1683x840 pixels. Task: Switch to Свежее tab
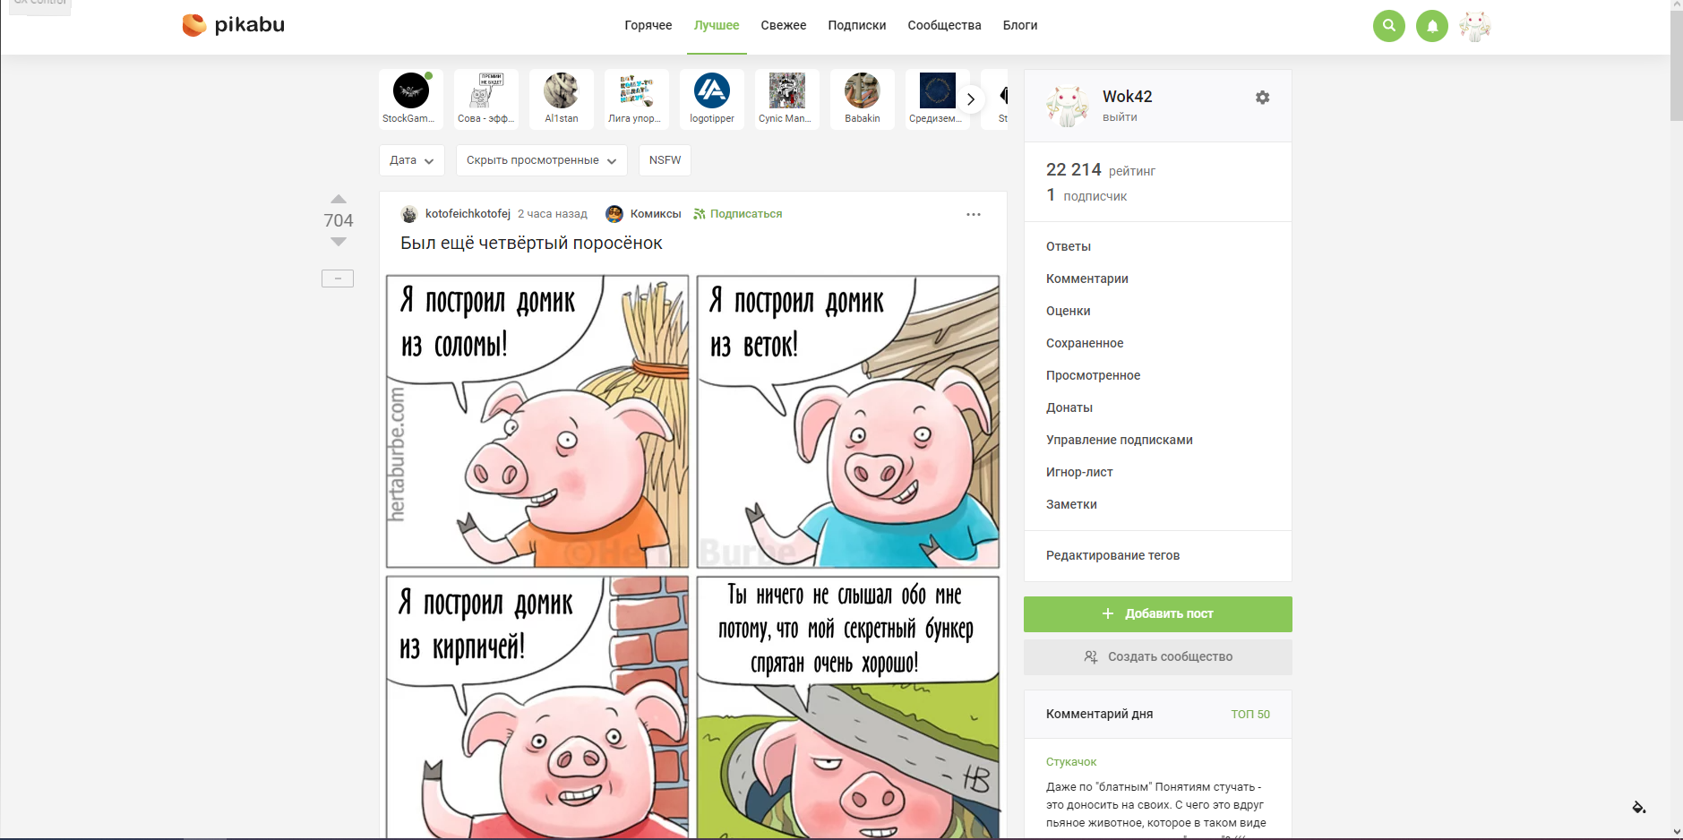[x=784, y=25]
